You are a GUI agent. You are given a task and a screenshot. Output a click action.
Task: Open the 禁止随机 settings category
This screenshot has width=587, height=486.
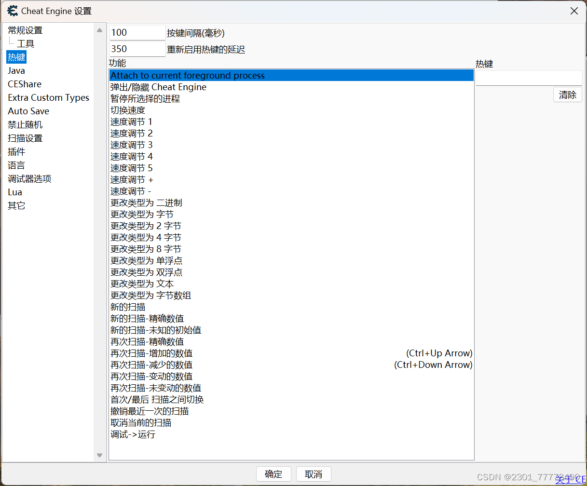coord(25,125)
